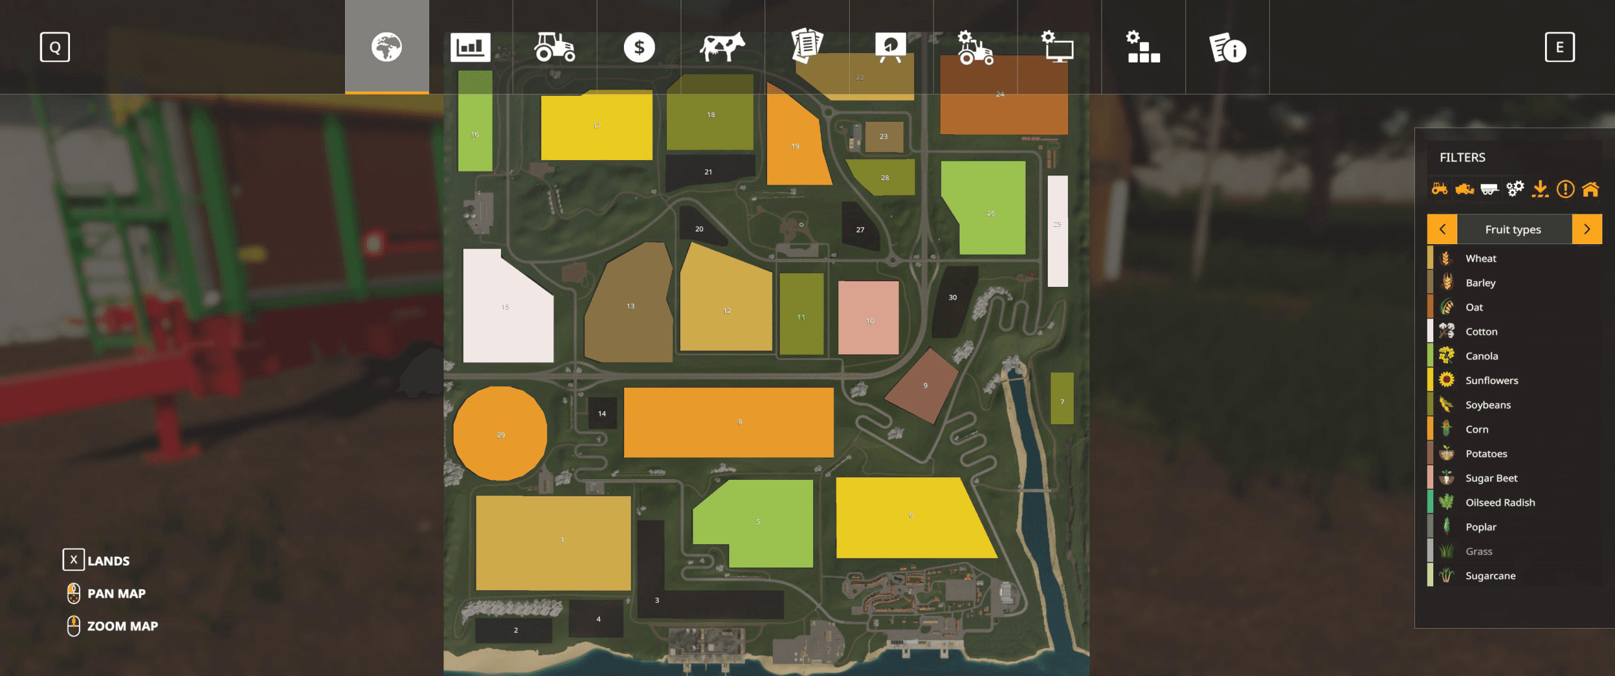The image size is (1615, 676).
Task: Open the finances dollar tab
Action: [639, 47]
